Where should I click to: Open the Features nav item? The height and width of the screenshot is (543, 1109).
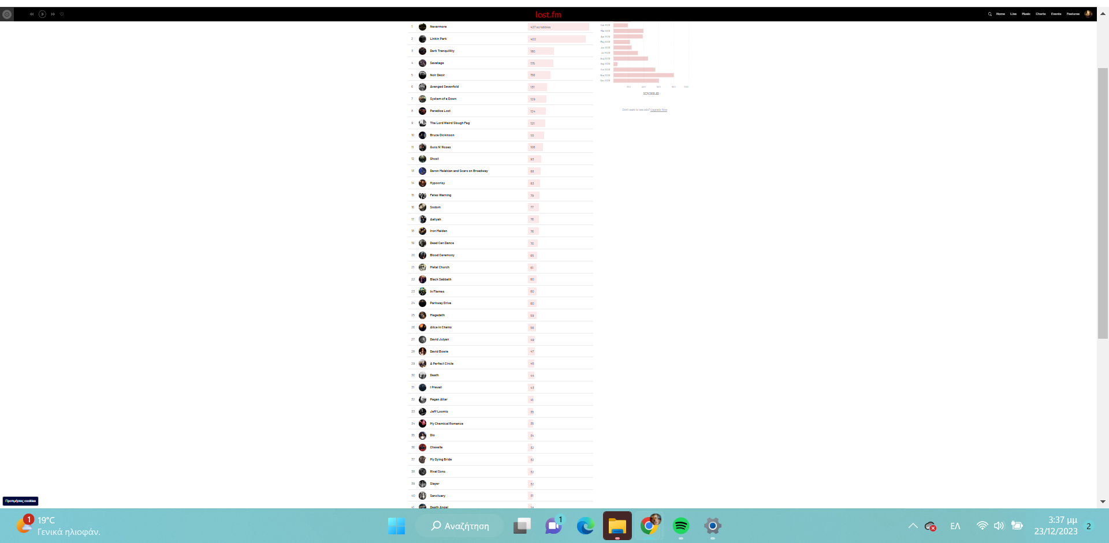1073,14
